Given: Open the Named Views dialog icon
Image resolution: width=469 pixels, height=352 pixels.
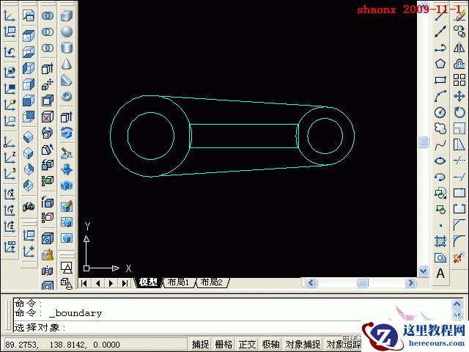Looking at the screenshot, I should pos(29,15).
